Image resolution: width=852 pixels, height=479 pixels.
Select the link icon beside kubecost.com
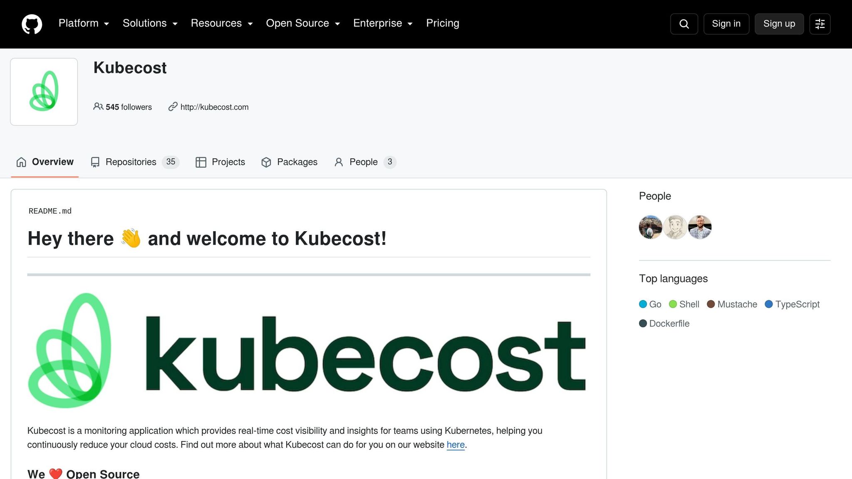pos(173,107)
